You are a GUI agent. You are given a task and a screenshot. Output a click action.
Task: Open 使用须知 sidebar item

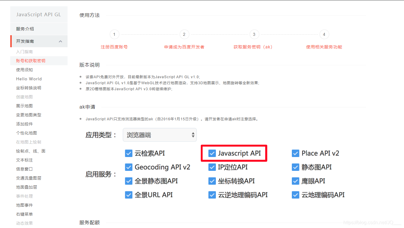click(24, 70)
